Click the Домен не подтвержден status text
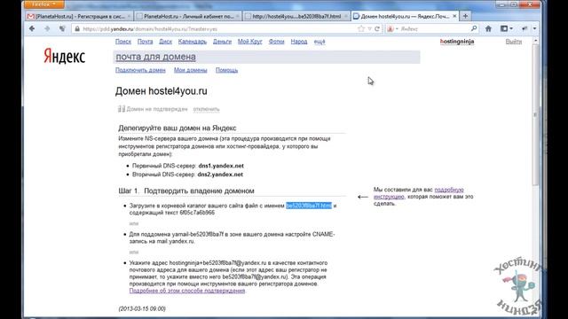This screenshot has width=568, height=319. click(157, 109)
